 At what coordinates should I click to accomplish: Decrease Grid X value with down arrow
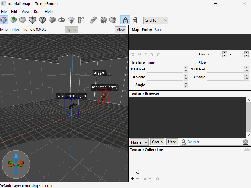point(225,56)
